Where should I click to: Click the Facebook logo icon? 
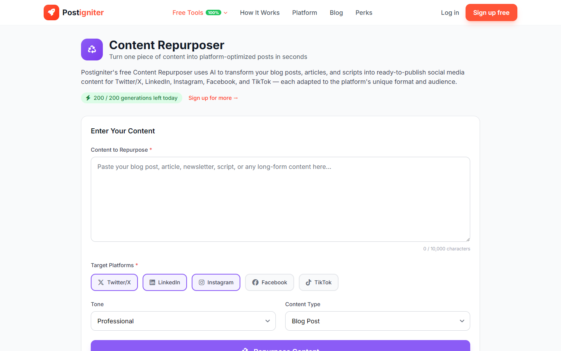click(255, 282)
